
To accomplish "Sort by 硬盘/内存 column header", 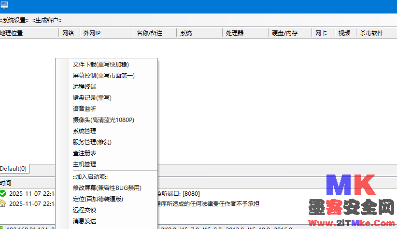I will coord(284,33).
